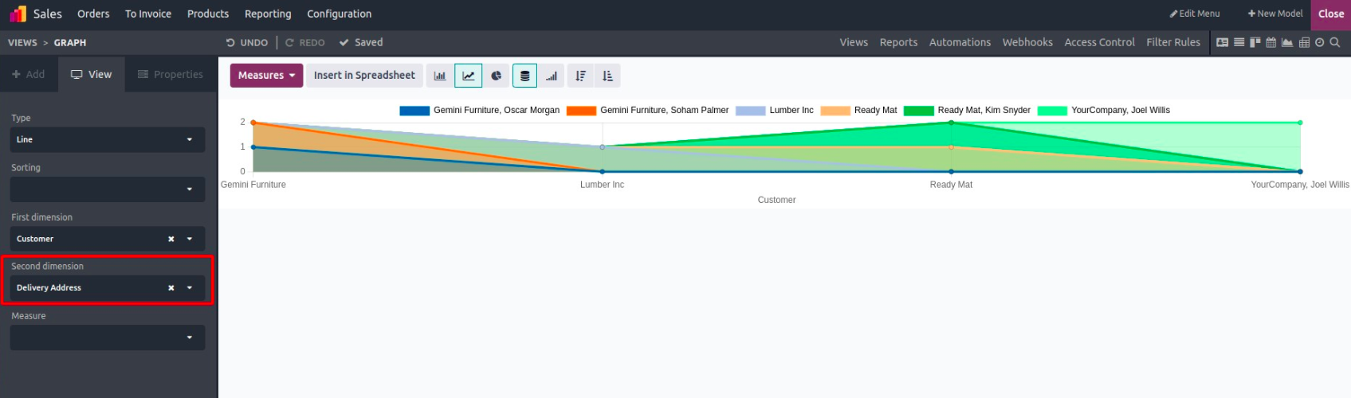This screenshot has width=1351, height=398.
Task: Clear the Customer first dimension
Action: click(x=171, y=239)
